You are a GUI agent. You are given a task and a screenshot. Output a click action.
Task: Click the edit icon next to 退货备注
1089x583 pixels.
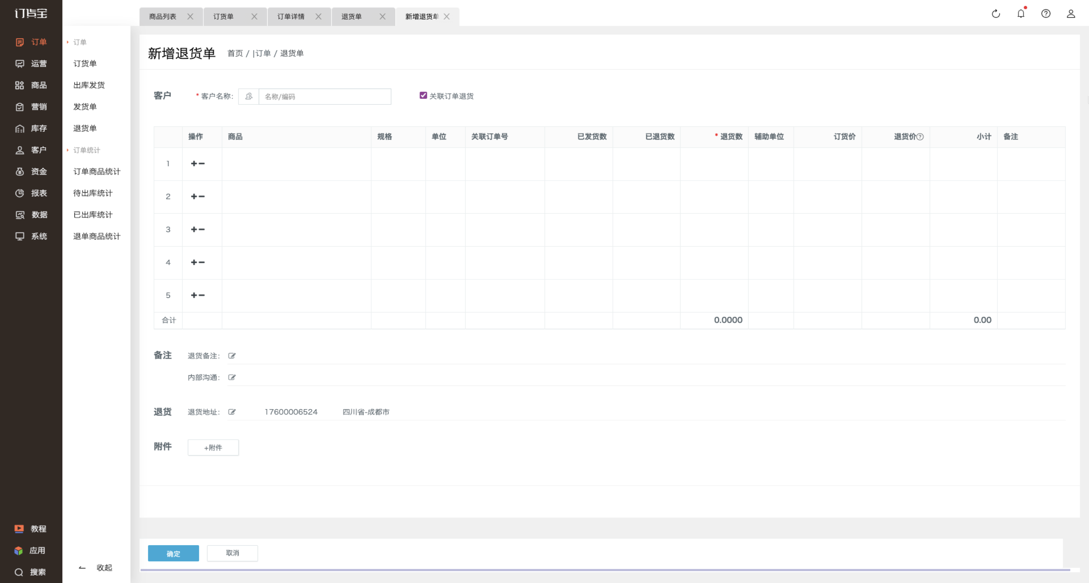click(x=232, y=356)
